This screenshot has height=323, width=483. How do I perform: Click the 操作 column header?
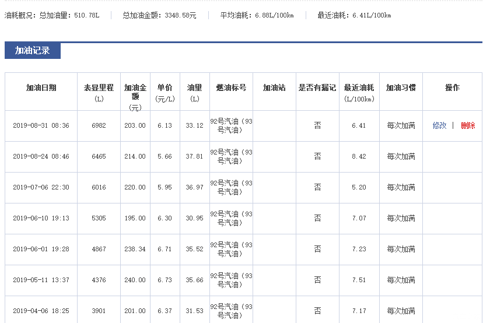click(x=452, y=87)
